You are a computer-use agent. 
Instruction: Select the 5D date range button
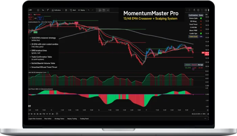[32, 114]
